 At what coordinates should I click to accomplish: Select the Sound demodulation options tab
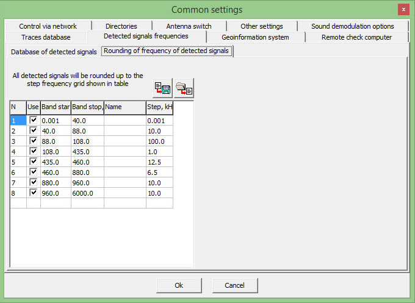(x=352, y=26)
